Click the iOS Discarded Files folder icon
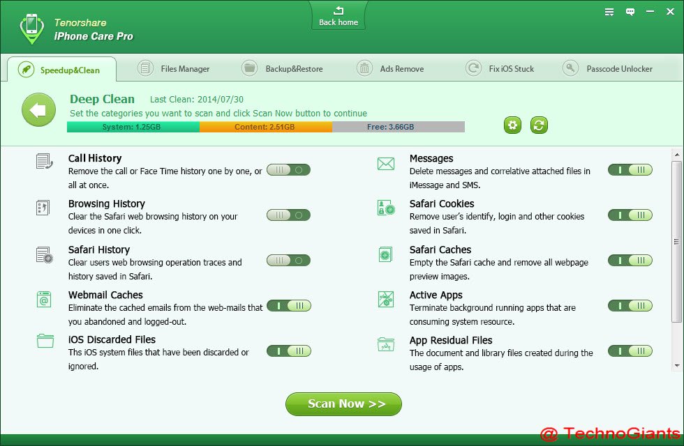The width and height of the screenshot is (684, 446). [x=45, y=341]
